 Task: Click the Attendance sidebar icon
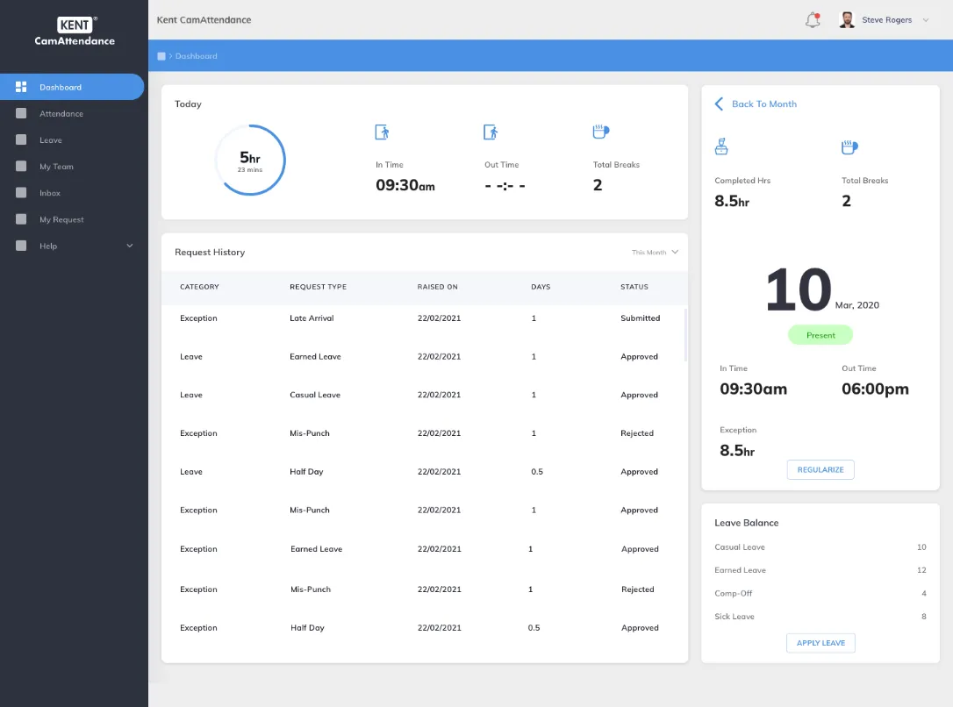21,113
